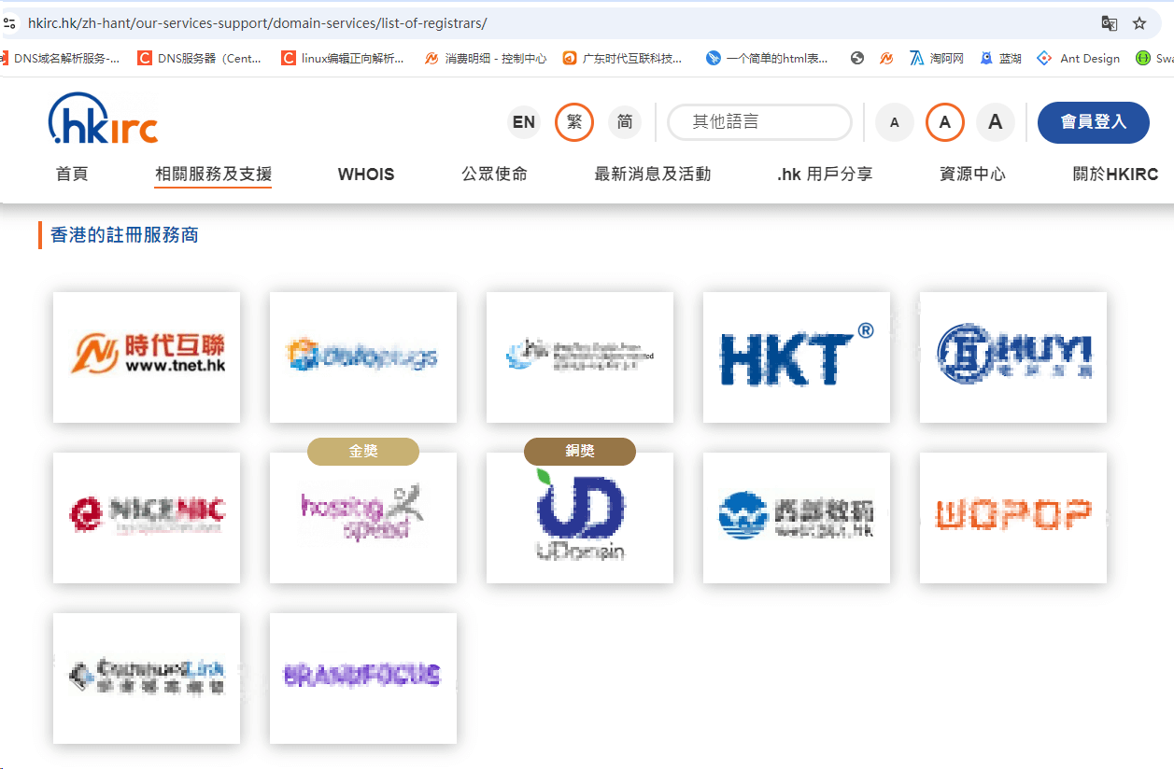The width and height of the screenshot is (1174, 769).
Task: Open the 淘阿网 bookmark
Action: coord(937,58)
